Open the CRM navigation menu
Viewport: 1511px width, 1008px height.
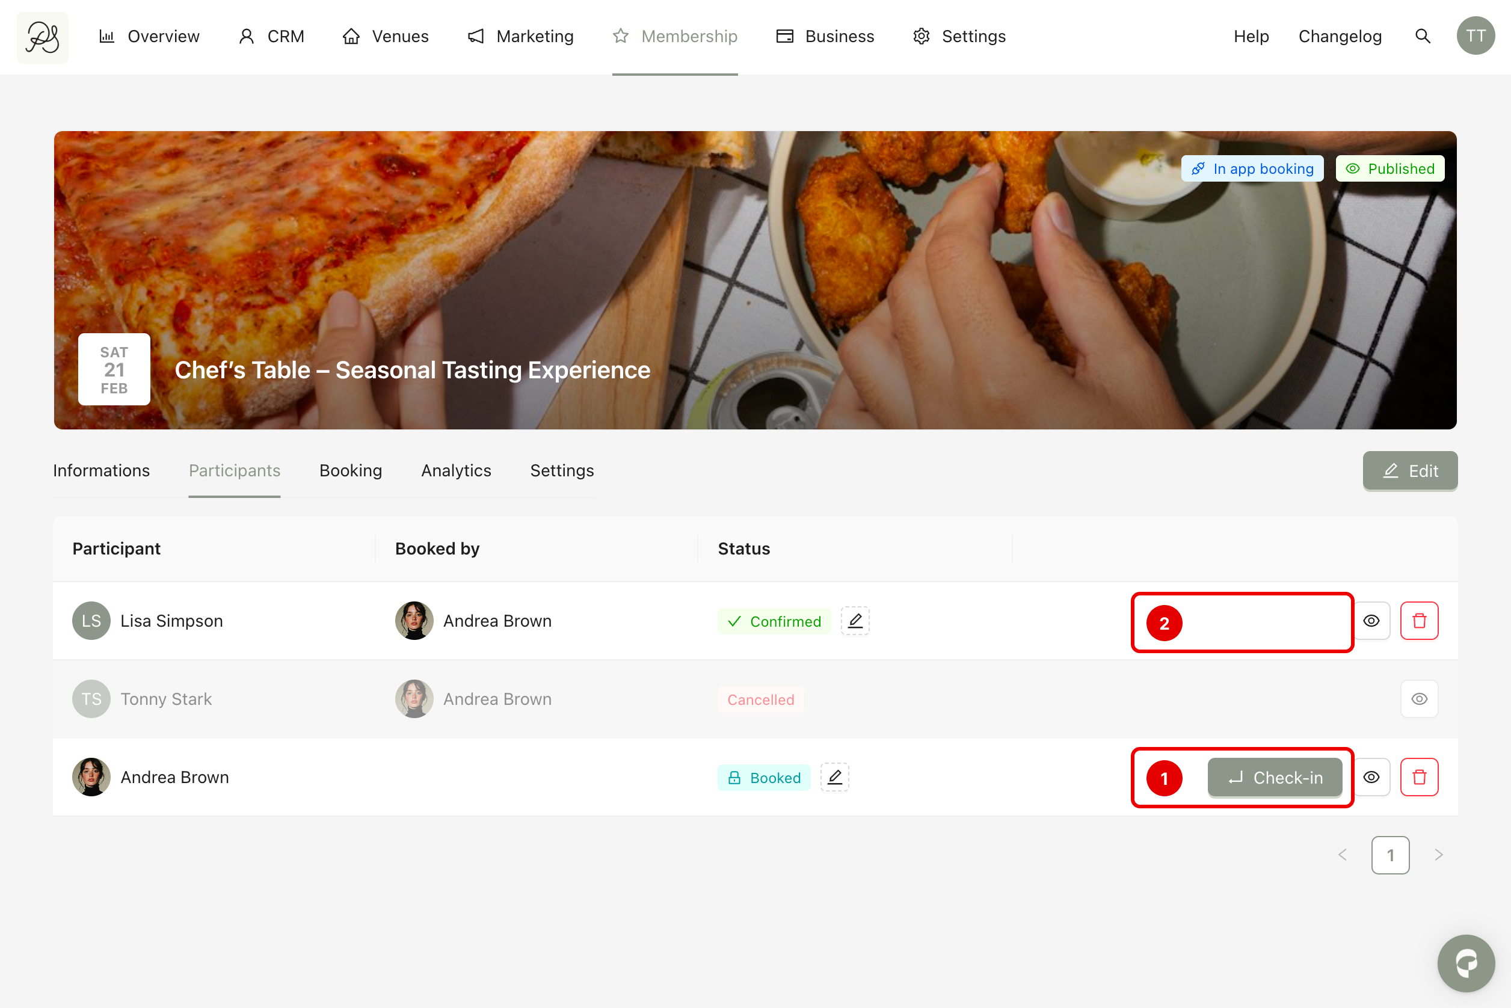pyautogui.click(x=271, y=36)
